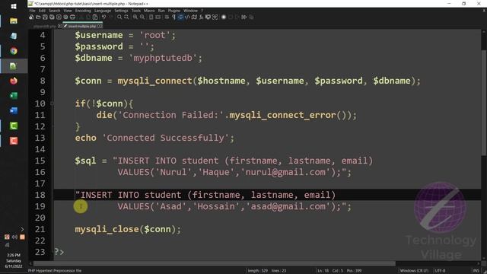487x274 pixels.
Task: Zoom in the editor text
Action: [x=135, y=17]
